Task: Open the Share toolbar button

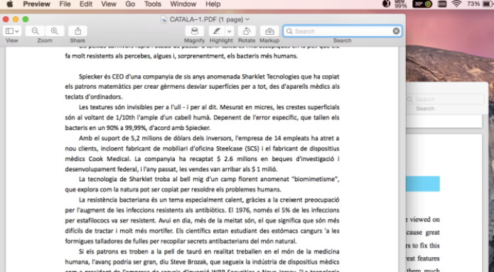Action: pos(77,31)
